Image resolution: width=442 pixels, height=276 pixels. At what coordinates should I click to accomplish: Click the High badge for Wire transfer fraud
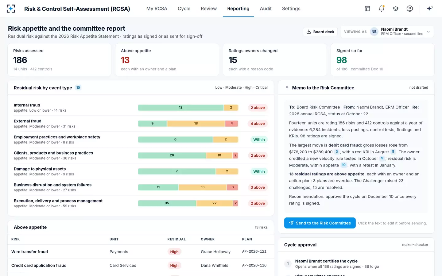[174, 252]
